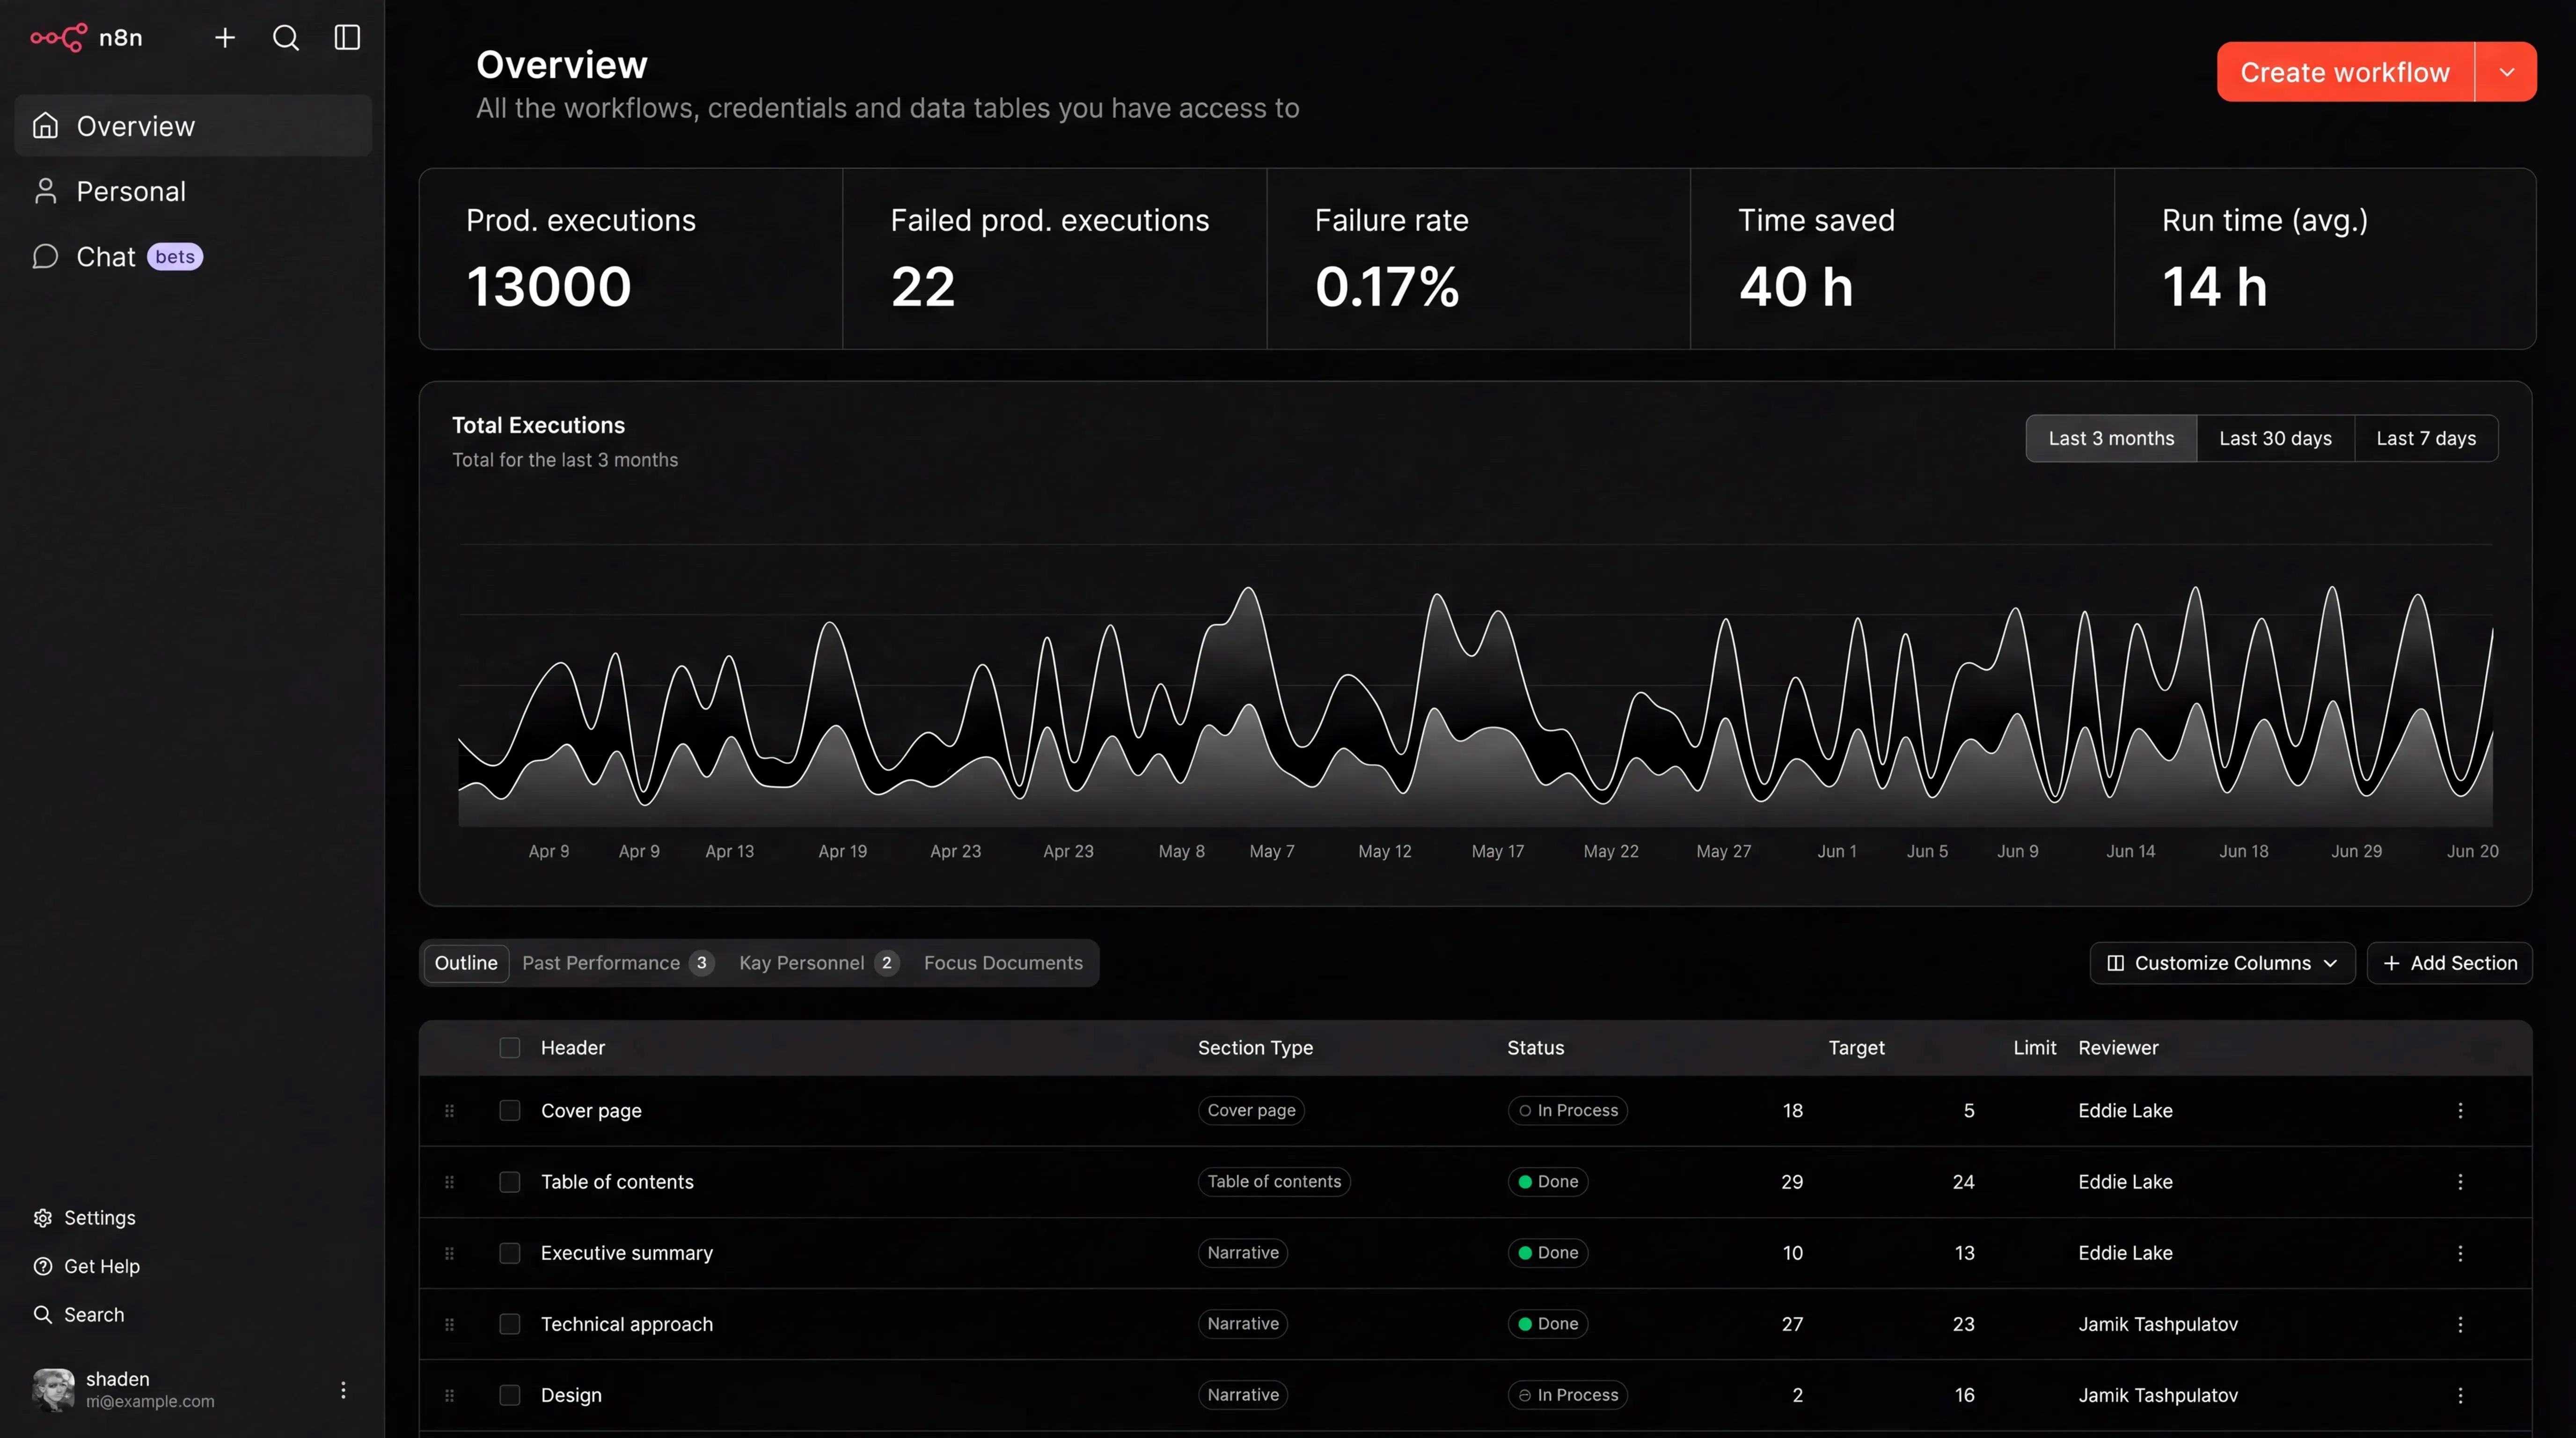
Task: Open the row actions menu for Technical approach
Action: pos(2460,1324)
